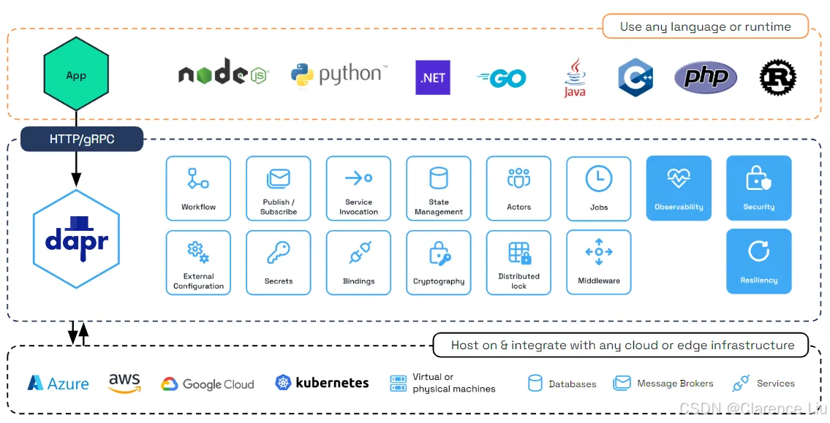Screen dimensions: 830x423
Task: Open the Bindings plug block
Action: tap(358, 262)
